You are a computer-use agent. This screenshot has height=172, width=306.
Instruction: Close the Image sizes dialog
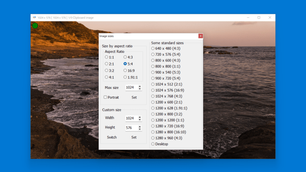(200, 36)
